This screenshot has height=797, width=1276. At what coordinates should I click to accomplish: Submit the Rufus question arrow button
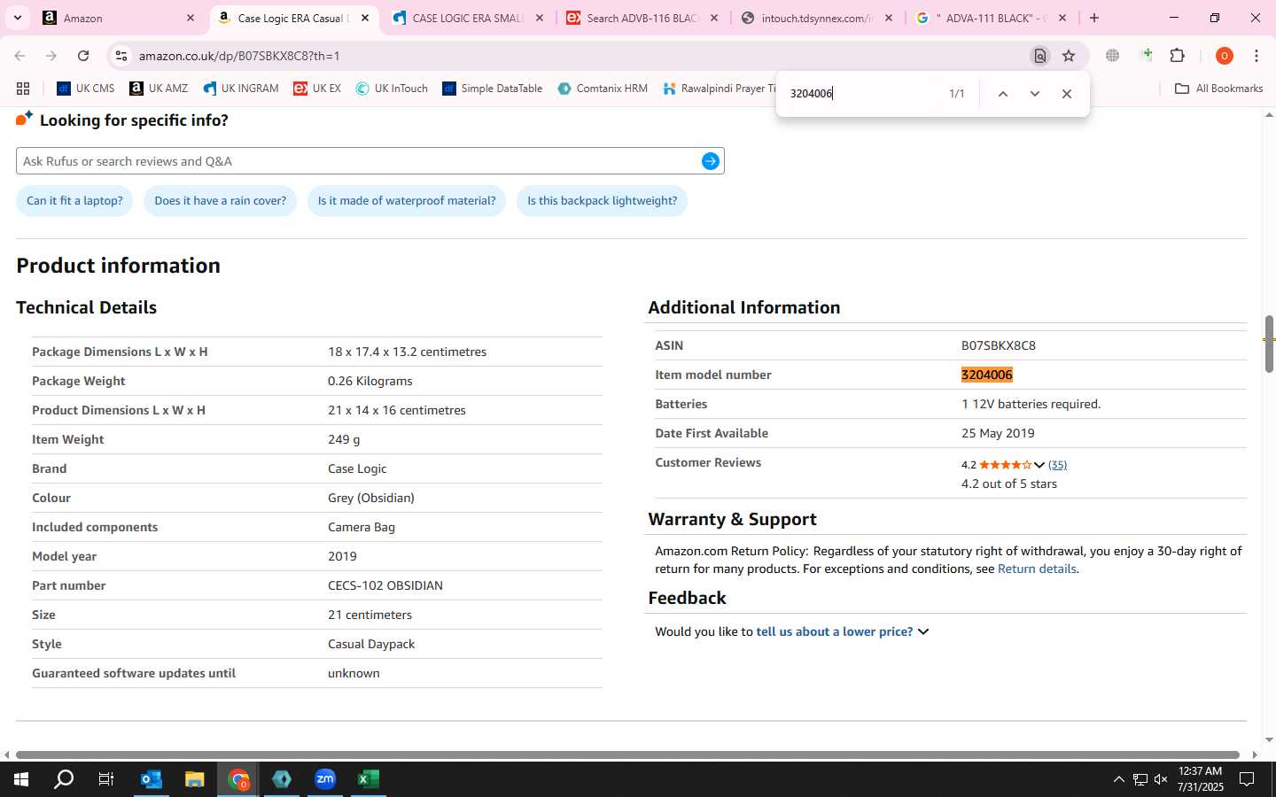click(x=711, y=161)
